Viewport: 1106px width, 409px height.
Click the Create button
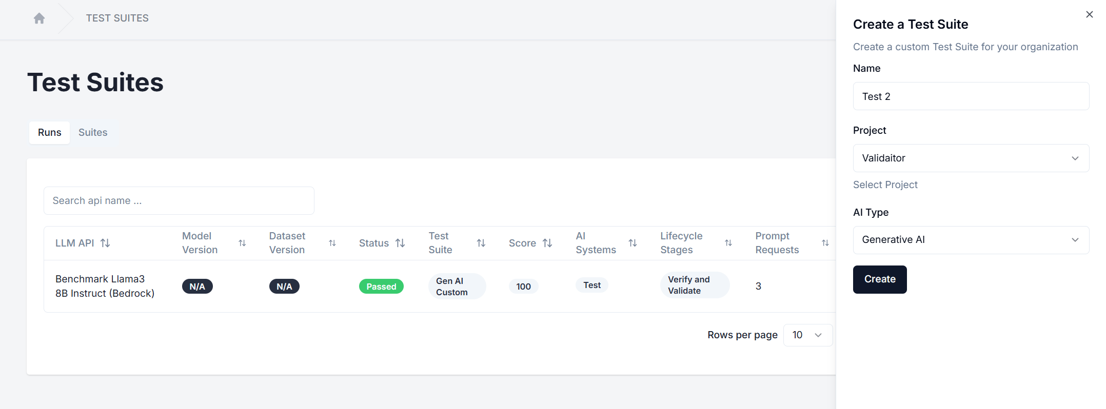point(879,279)
